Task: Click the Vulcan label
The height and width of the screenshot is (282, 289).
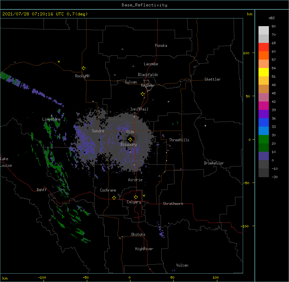Action: tap(182, 265)
